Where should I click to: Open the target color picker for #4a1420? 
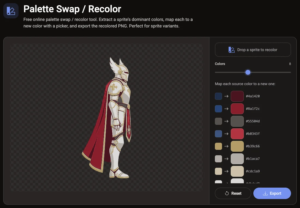[237, 96]
